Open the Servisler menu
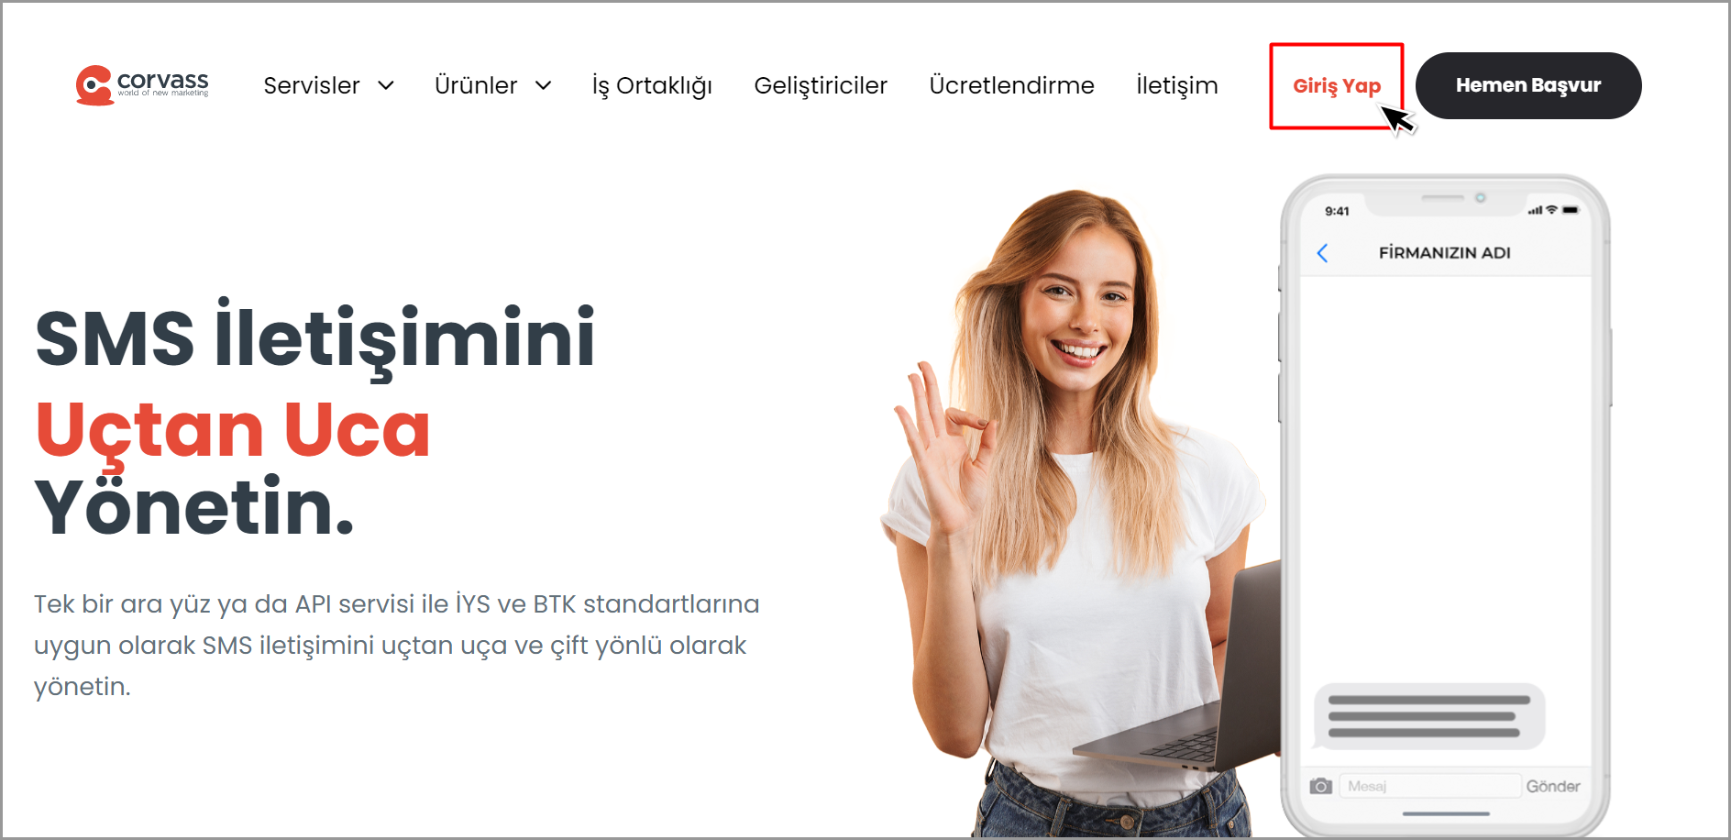 (312, 85)
